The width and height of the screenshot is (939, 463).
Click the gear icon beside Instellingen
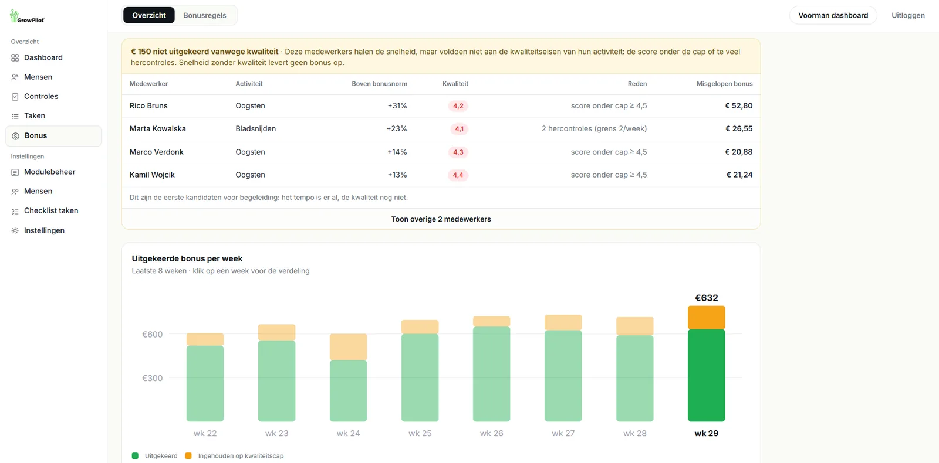click(15, 231)
